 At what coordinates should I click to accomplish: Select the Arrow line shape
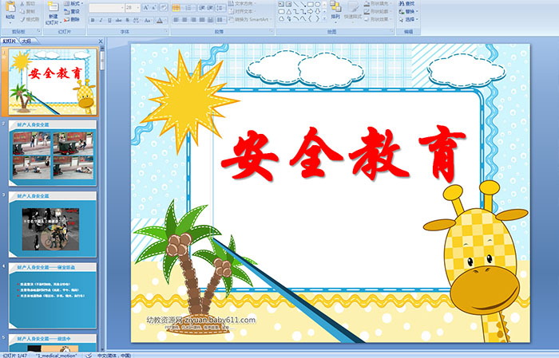pos(303,4)
